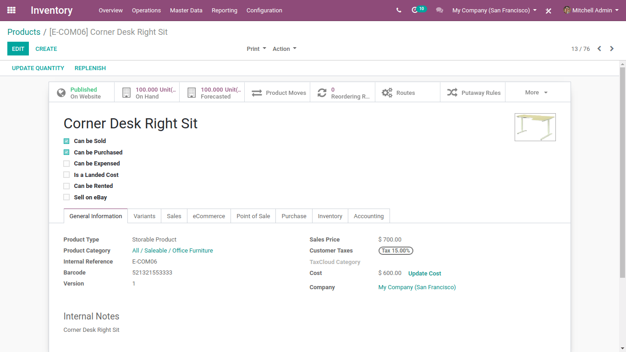This screenshot has height=352, width=626.
Task: Open My Company (San Francisco) switcher dropdown
Action: pyautogui.click(x=494, y=10)
